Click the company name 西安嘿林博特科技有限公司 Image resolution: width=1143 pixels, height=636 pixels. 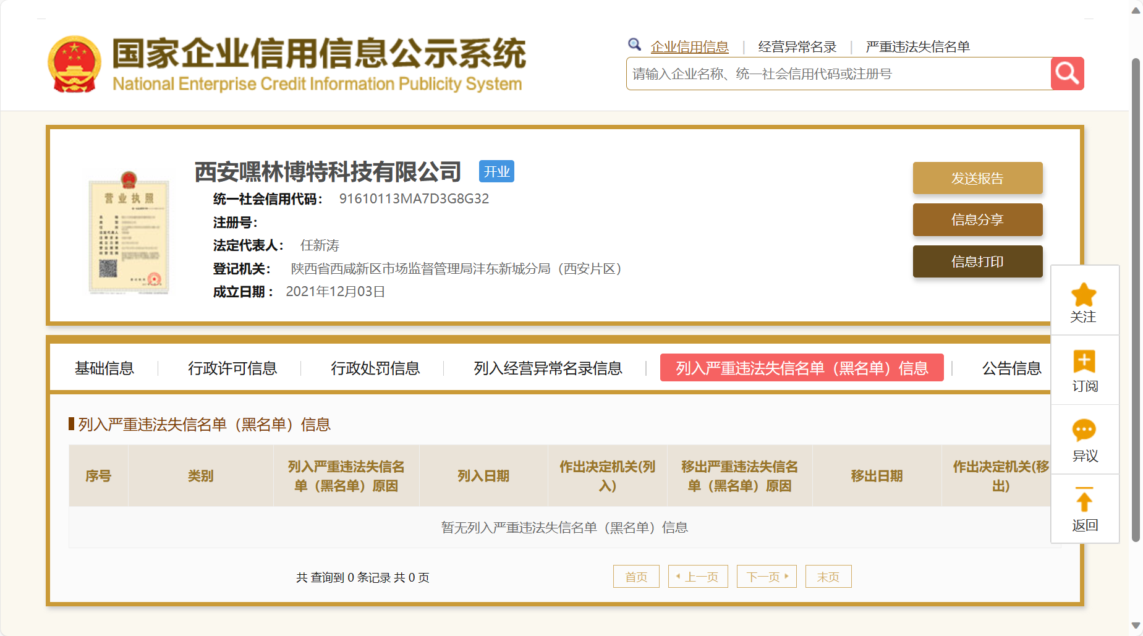(328, 172)
